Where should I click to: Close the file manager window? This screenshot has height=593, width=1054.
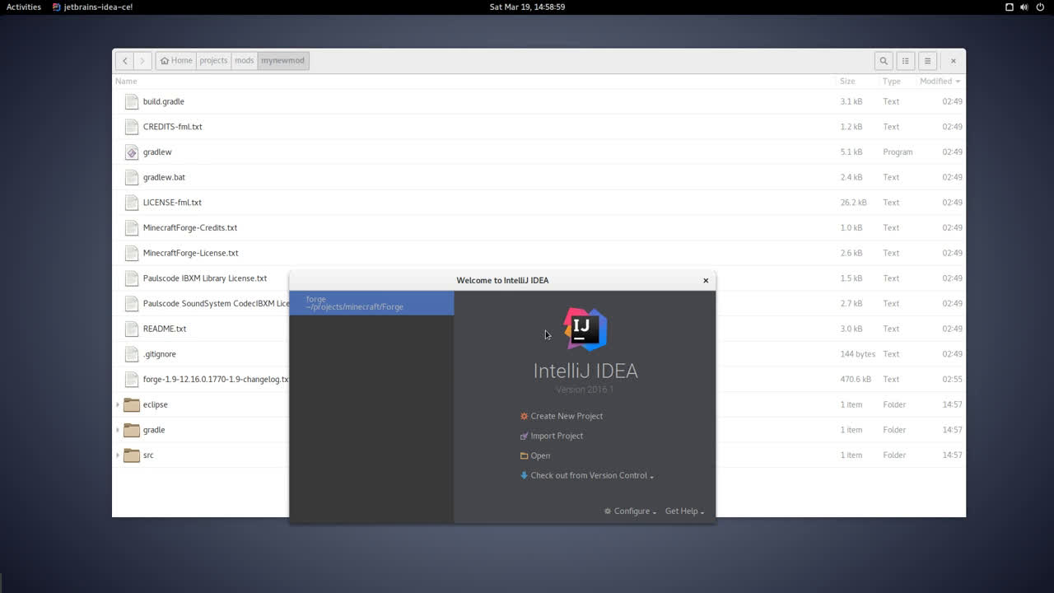(x=953, y=60)
